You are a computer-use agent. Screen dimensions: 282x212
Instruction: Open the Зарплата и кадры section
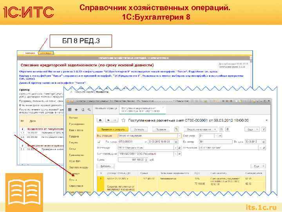pyautogui.click(x=79, y=168)
